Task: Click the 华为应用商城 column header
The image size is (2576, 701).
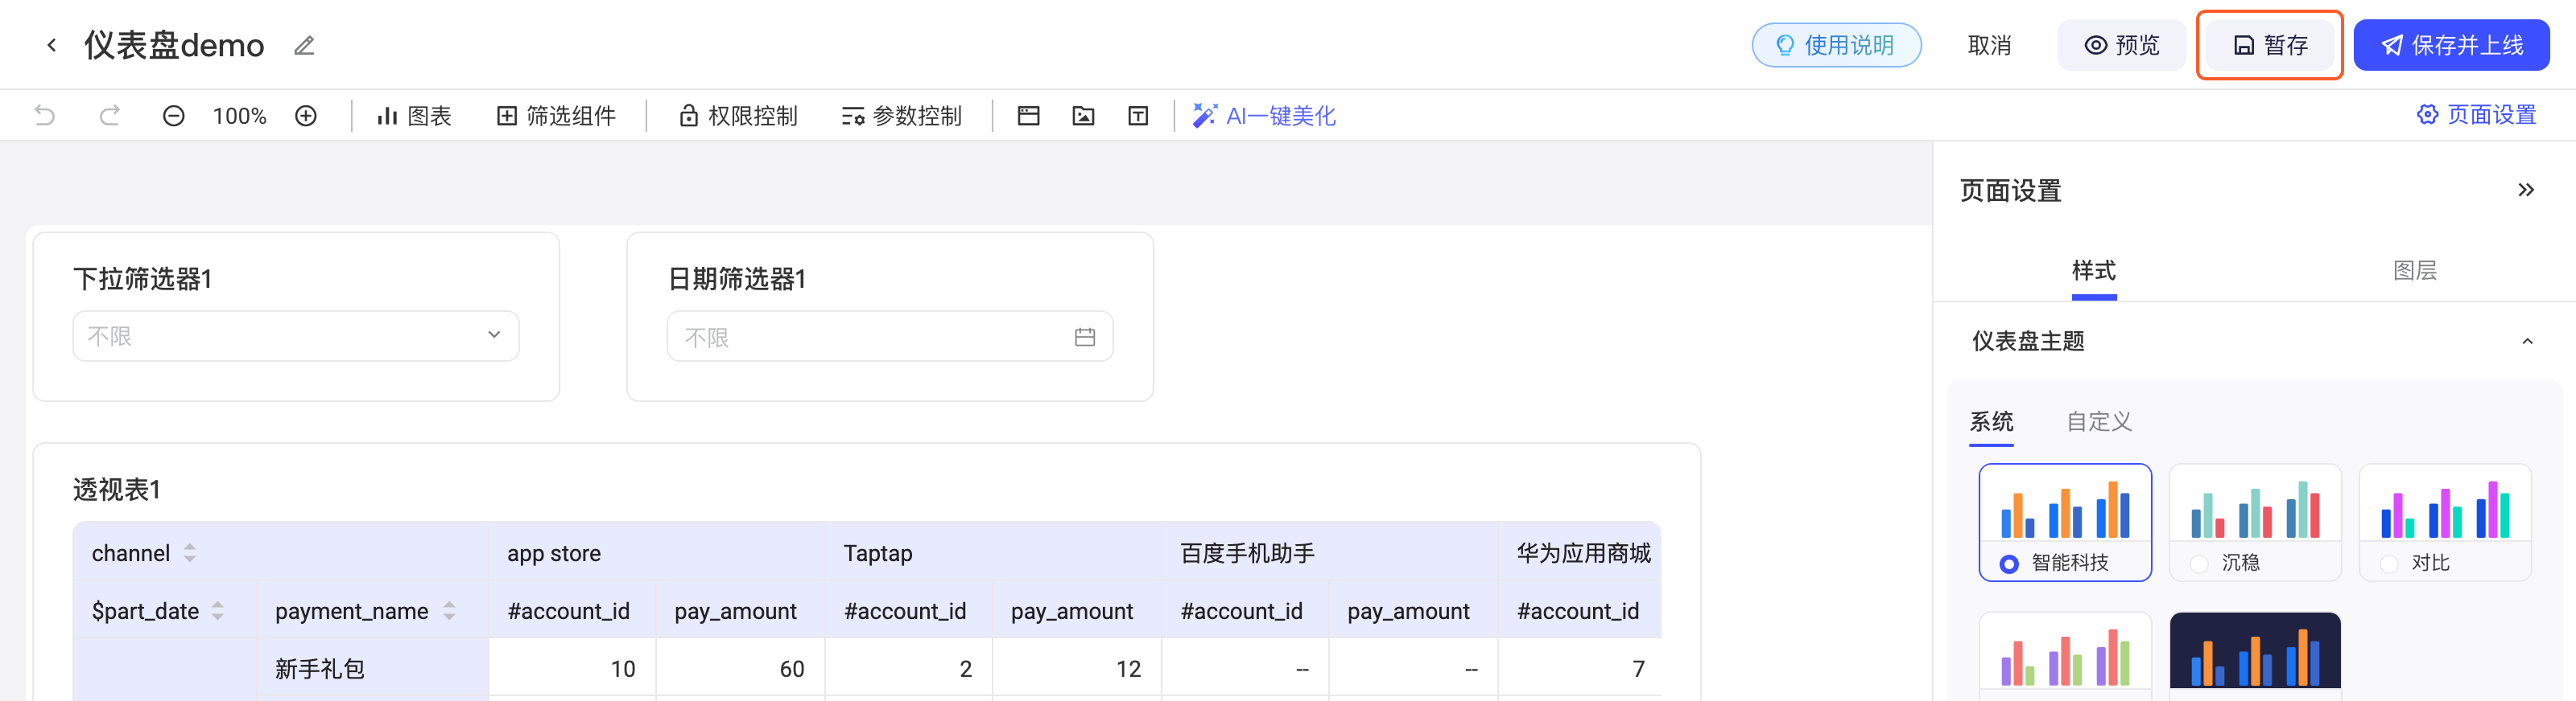Action: point(1579,553)
